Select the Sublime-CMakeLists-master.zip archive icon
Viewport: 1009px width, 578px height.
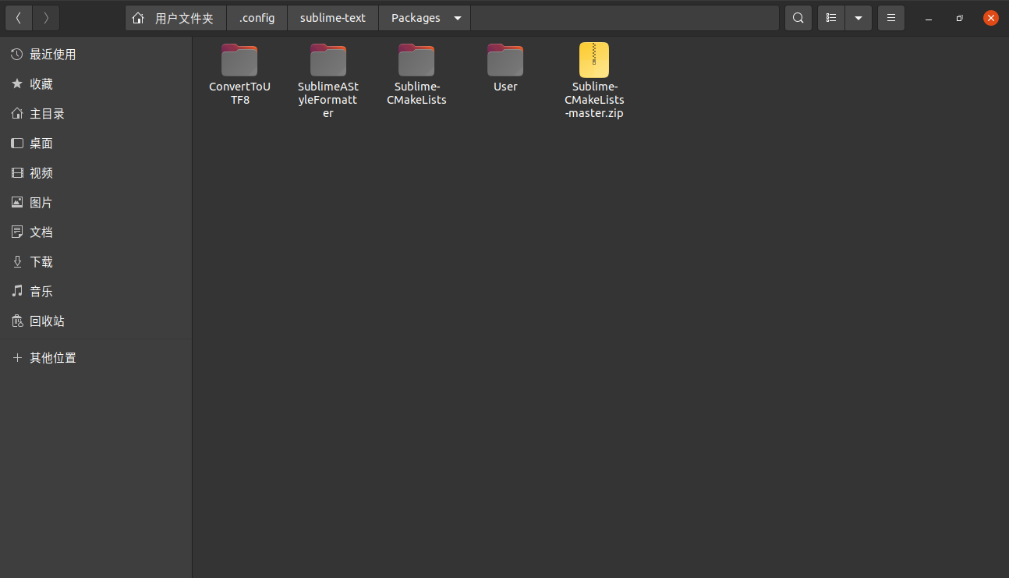[x=594, y=60]
